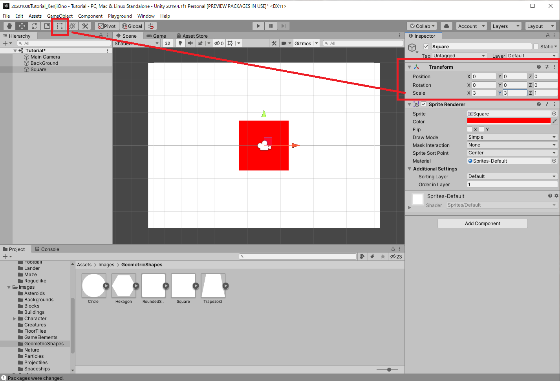This screenshot has width=560, height=381.
Task: Toggle 2D view mode
Action: tap(168, 43)
